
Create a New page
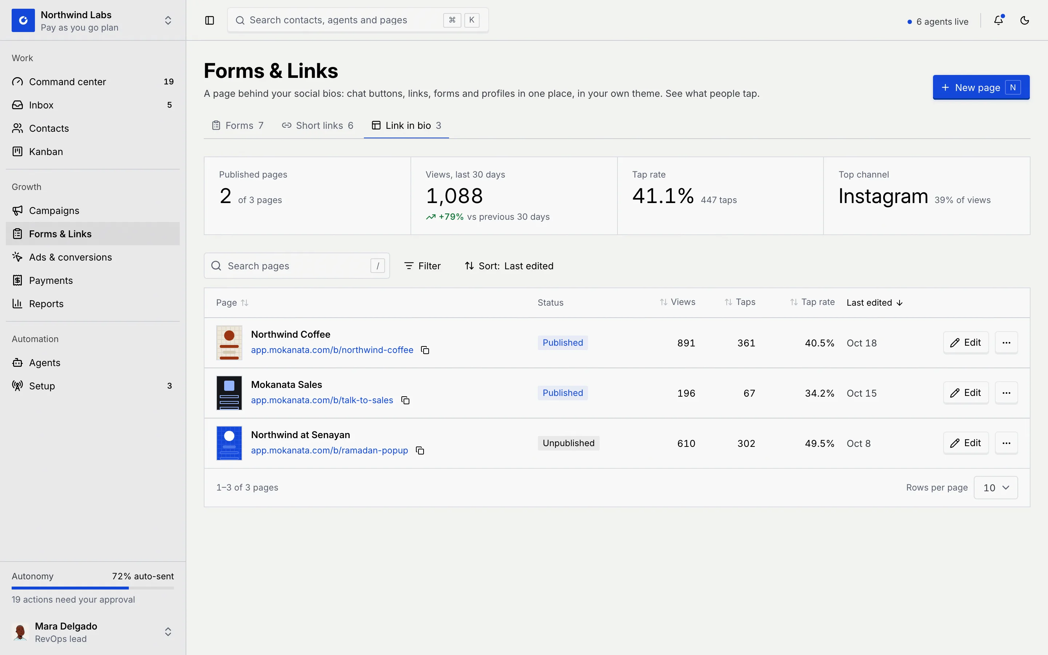pos(981,87)
